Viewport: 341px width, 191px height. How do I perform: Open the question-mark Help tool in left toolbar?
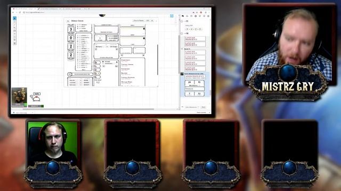[x=14, y=43]
